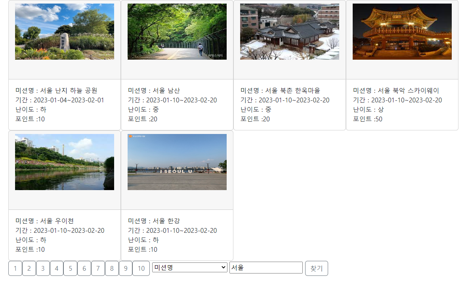This screenshot has width=468, height=281.
Task: View the 서울 북악 스카이웨이 night photo
Action: (402, 31)
